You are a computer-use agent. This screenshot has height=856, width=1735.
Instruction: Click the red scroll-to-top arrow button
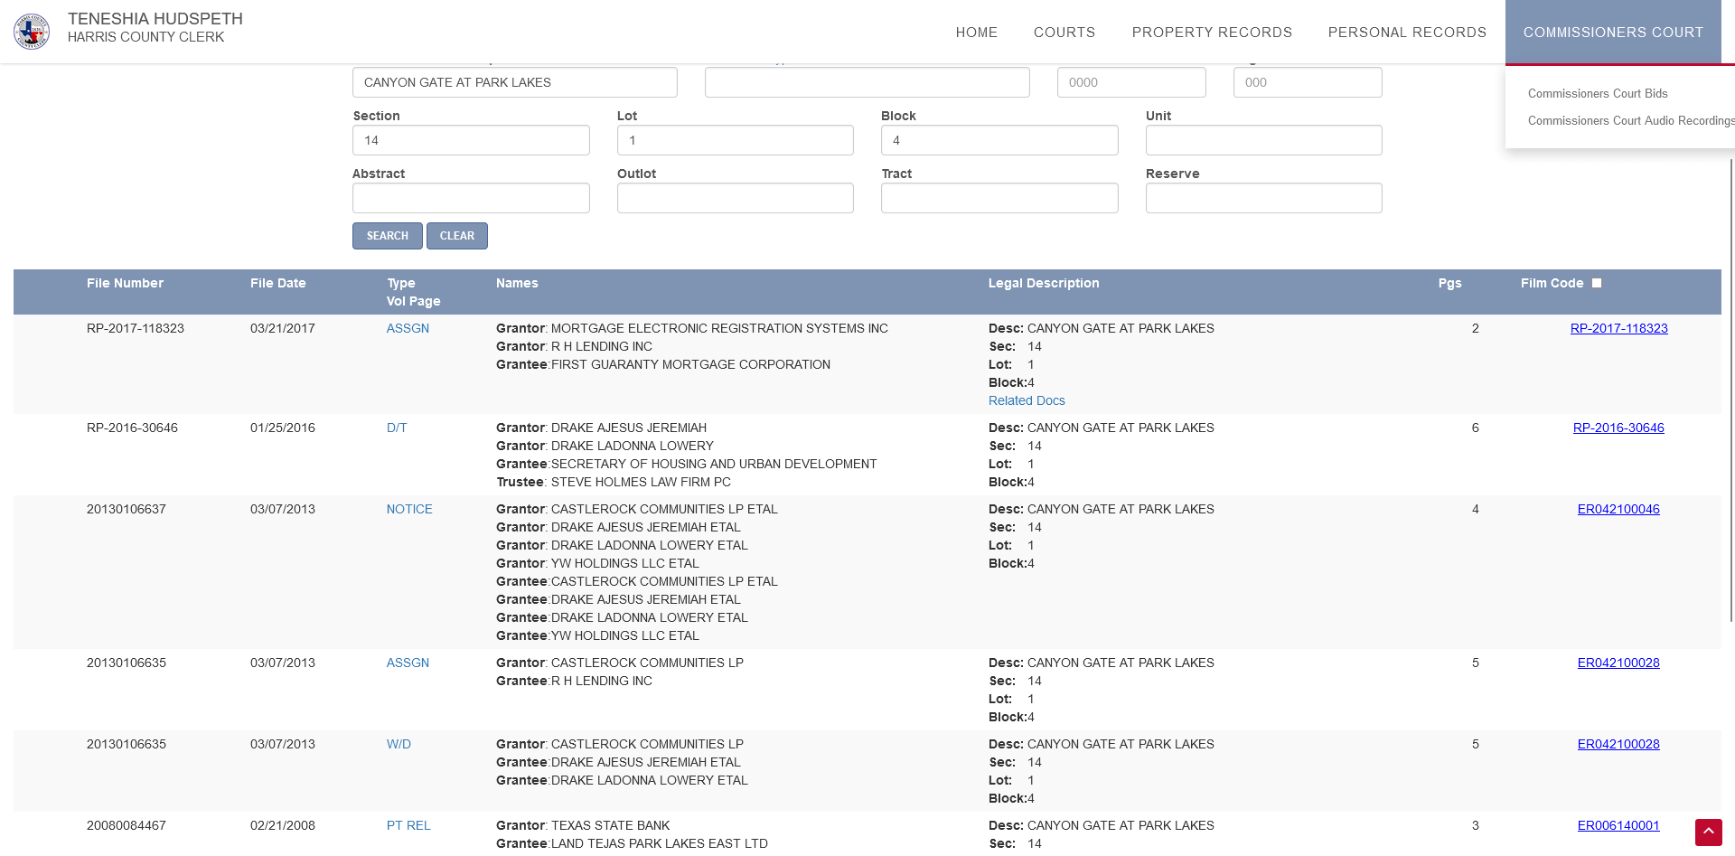(1709, 832)
